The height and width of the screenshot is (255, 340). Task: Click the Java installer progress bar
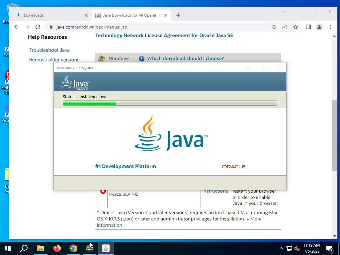click(x=170, y=103)
